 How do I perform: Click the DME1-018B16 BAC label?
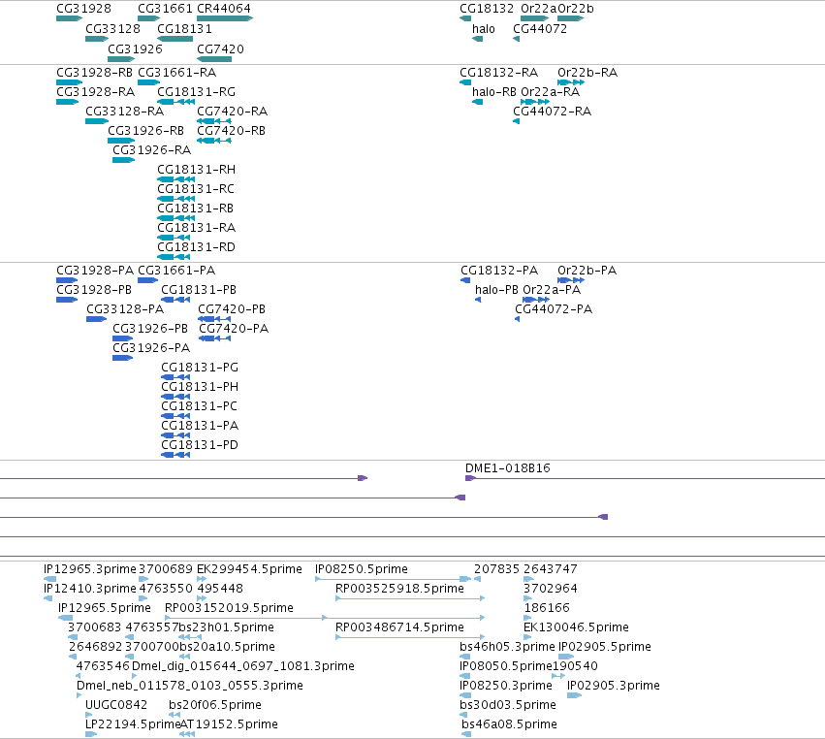[x=508, y=467]
